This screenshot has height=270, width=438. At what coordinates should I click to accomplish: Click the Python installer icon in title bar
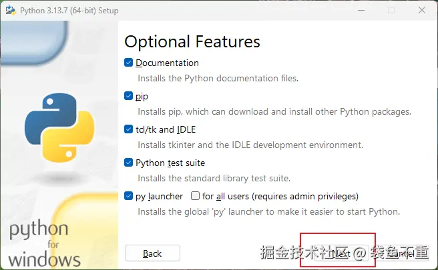click(11, 10)
